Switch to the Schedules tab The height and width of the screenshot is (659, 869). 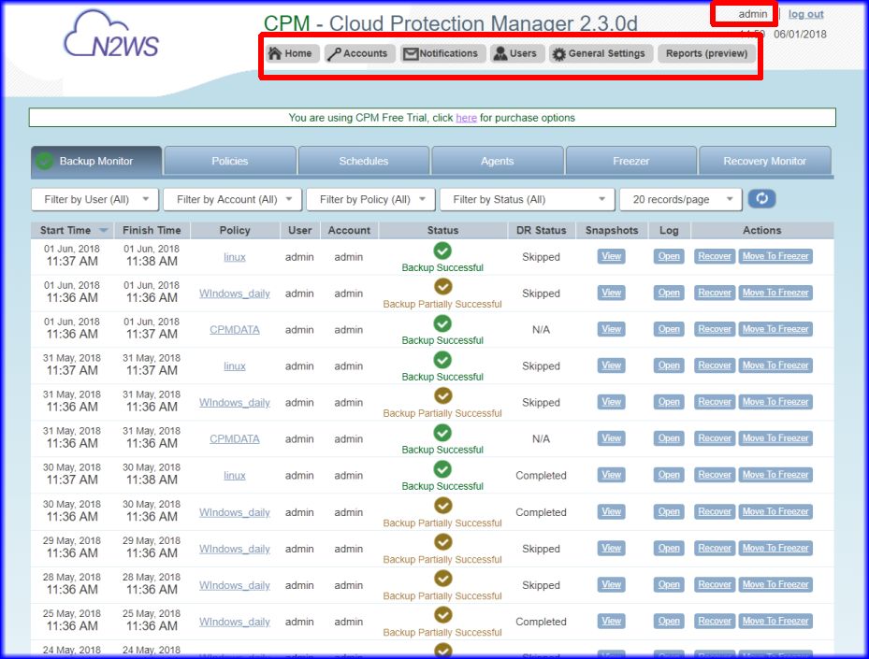(x=364, y=161)
